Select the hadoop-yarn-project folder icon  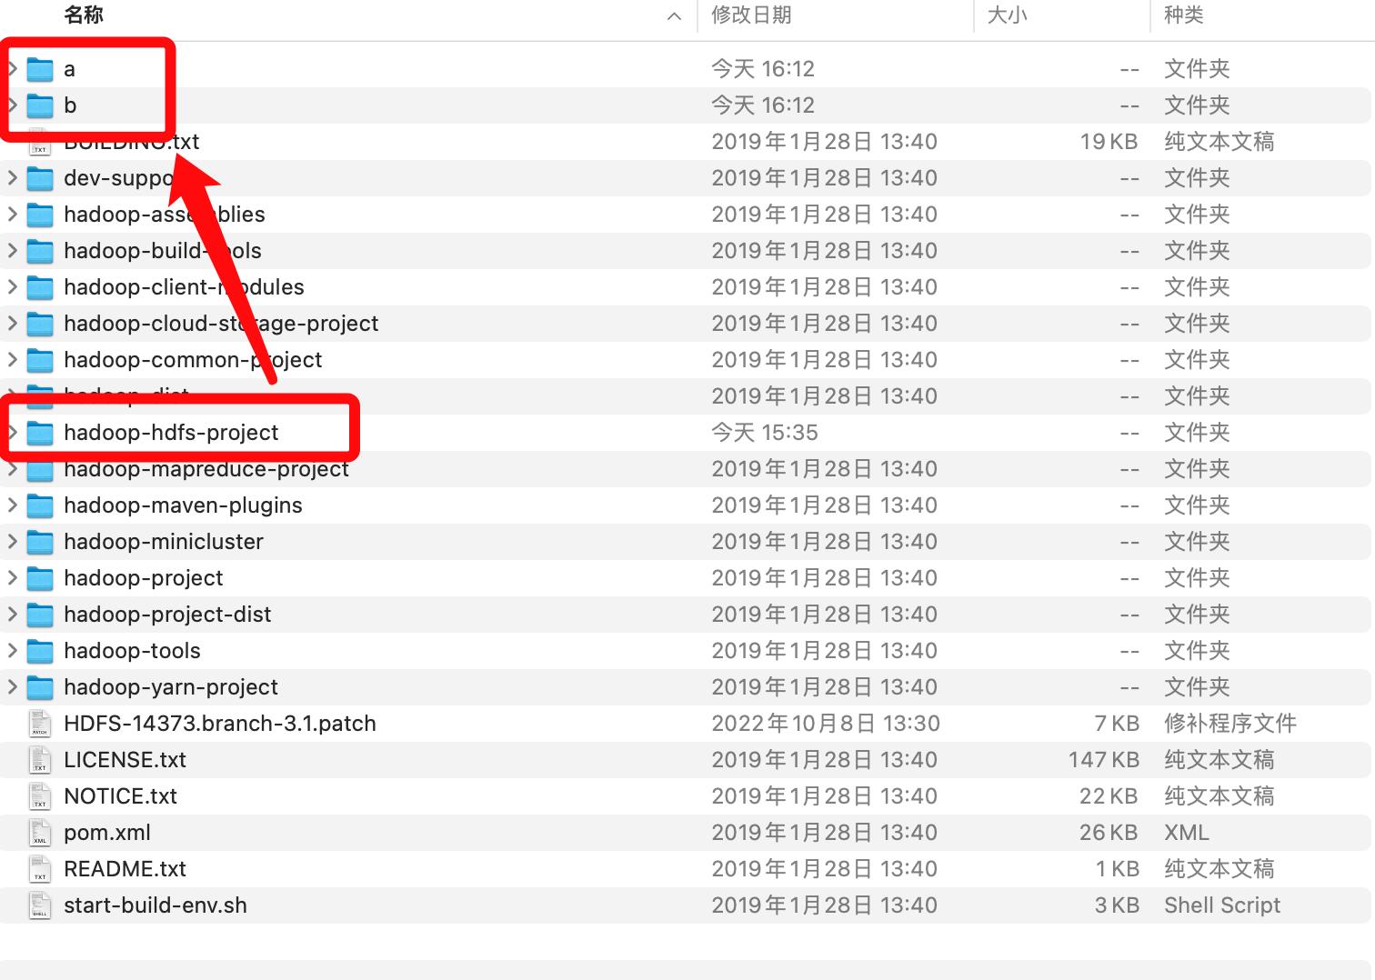[40, 687]
